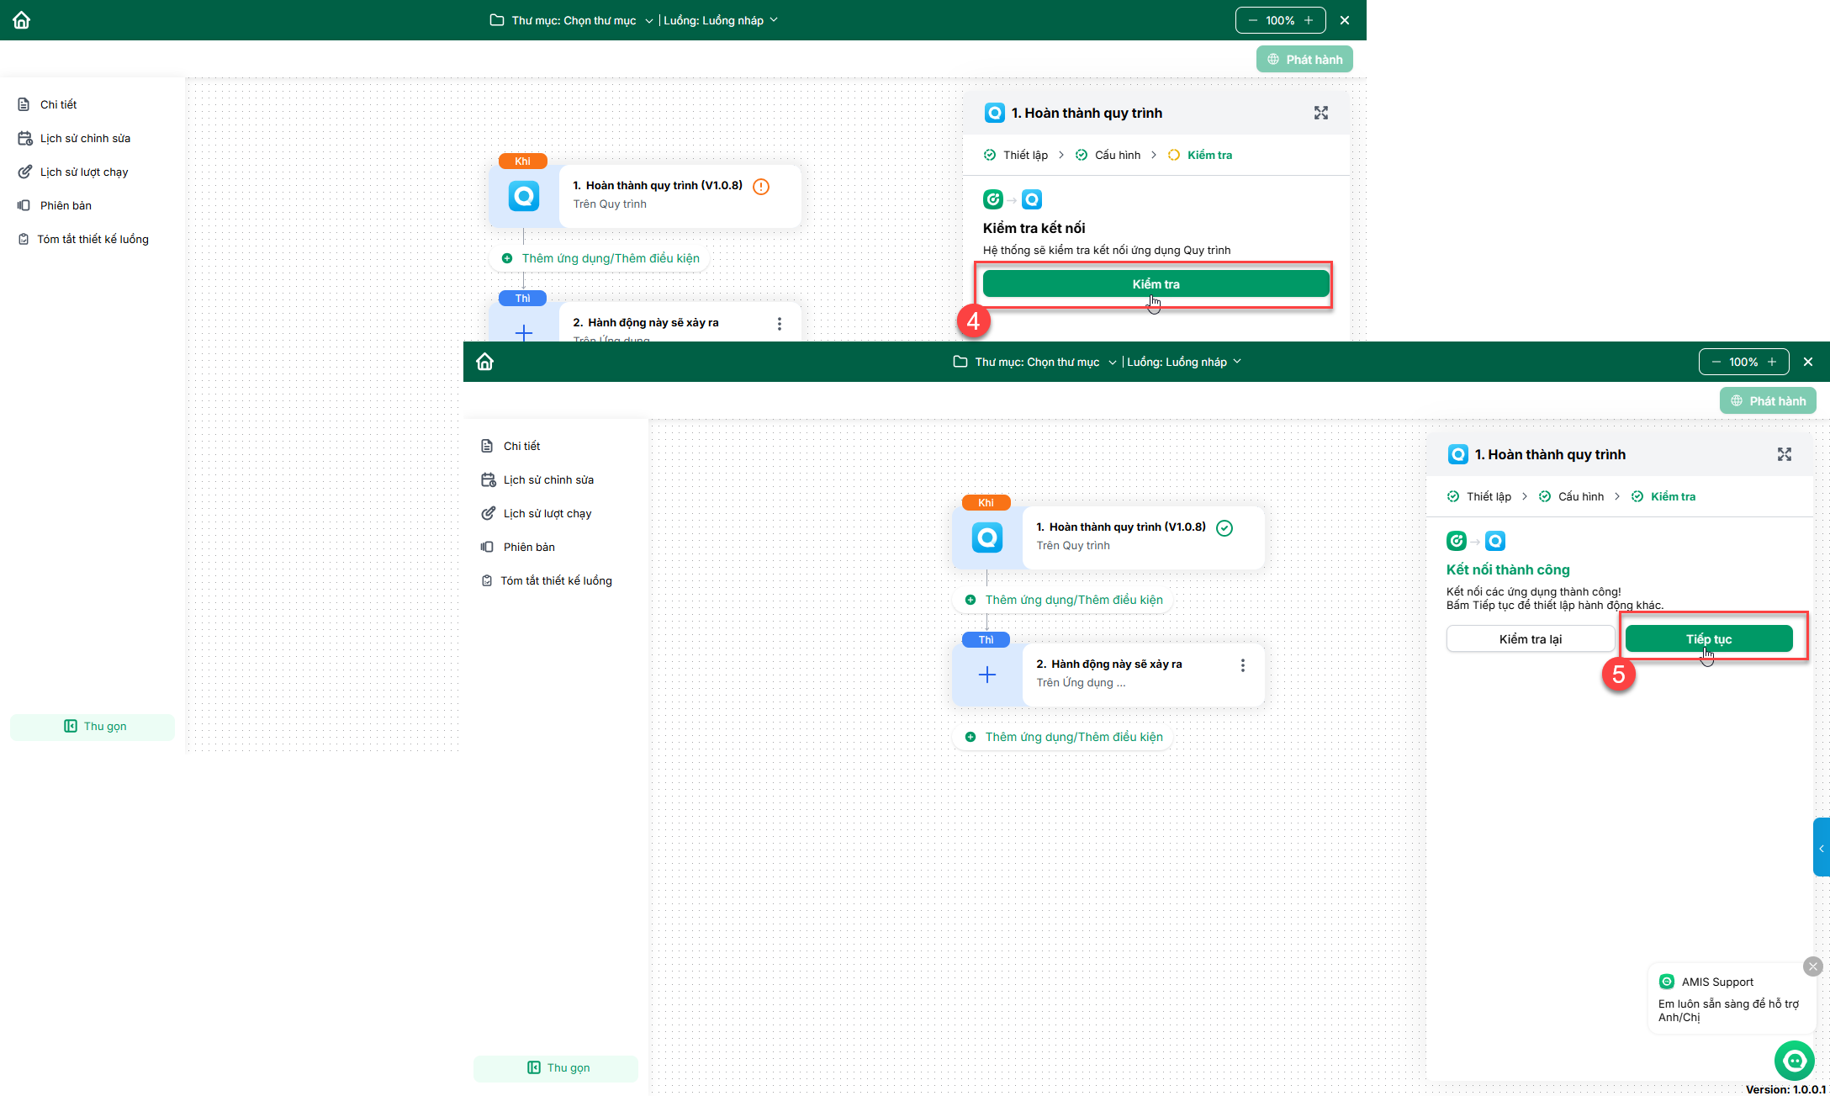
Task: Click the home icon in top-left header
Action: pyautogui.click(x=22, y=20)
